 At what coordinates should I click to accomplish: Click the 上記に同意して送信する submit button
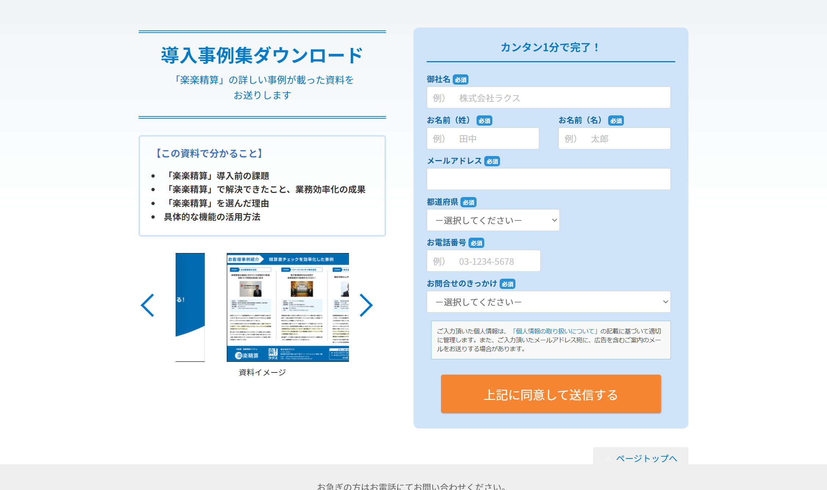pos(551,394)
